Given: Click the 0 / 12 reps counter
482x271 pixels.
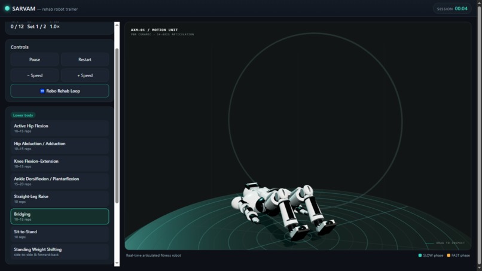Looking at the screenshot, I should pos(17,26).
